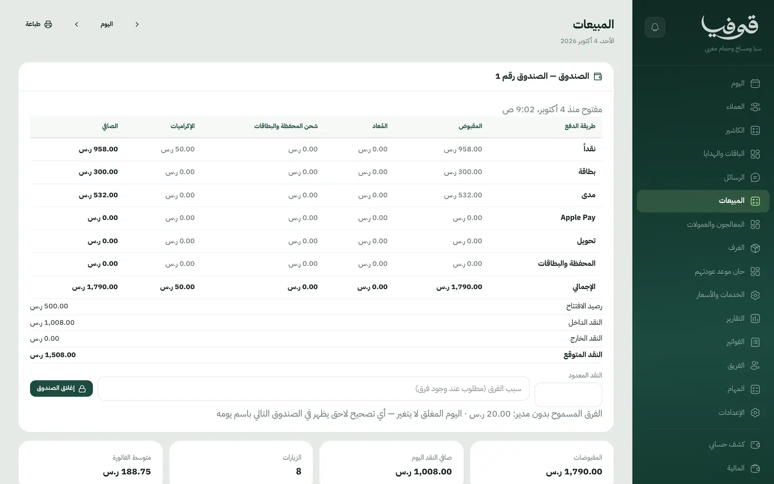Click the كشف حسابي wallet icon

coord(755,444)
